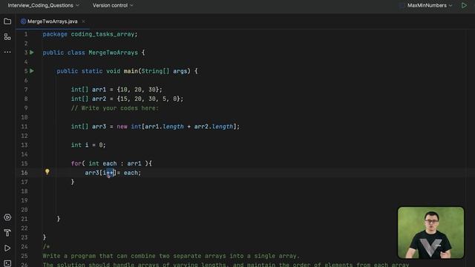This screenshot has width=475, height=267.
Task: Show more tool windows ellipsis
Action: (x=7, y=52)
